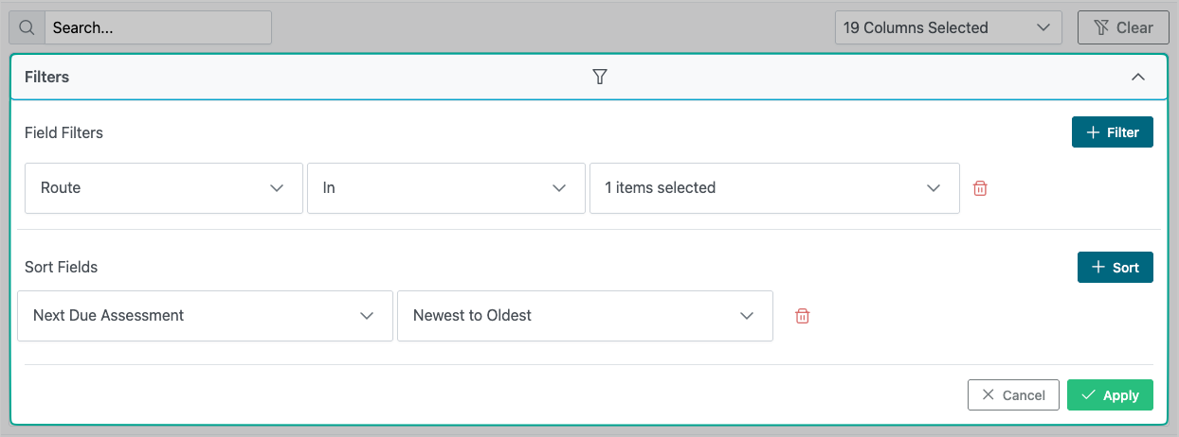
Task: Click the Filters panel title
Action: click(47, 77)
